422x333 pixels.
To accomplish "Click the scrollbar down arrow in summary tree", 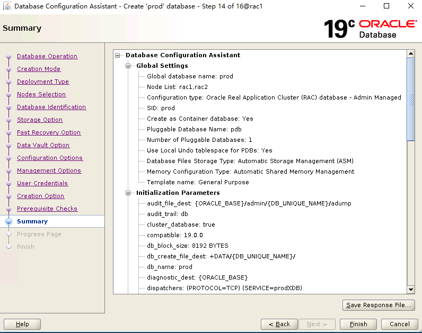I will tap(411, 290).
